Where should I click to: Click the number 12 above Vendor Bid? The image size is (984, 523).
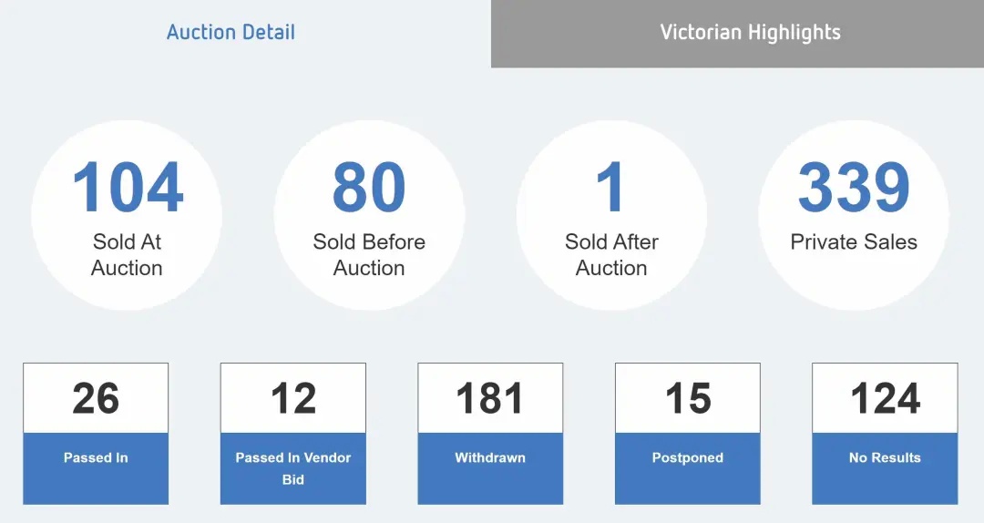pyautogui.click(x=293, y=398)
